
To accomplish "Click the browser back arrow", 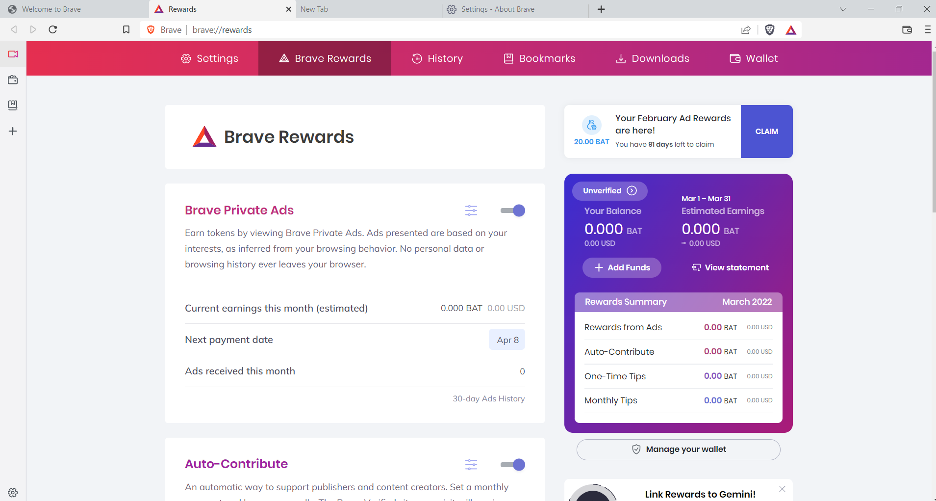I will (14, 29).
